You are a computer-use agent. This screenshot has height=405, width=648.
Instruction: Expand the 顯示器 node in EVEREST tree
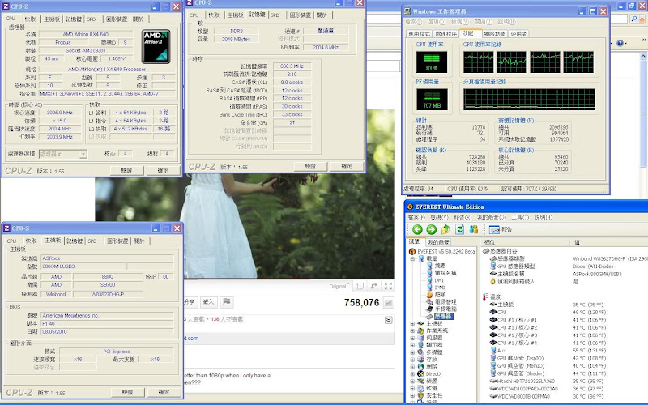(x=412, y=345)
